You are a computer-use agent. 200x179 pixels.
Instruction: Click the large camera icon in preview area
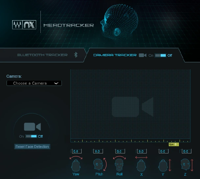point(132,107)
